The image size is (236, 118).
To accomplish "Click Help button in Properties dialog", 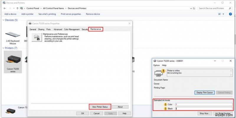I will [124, 113].
